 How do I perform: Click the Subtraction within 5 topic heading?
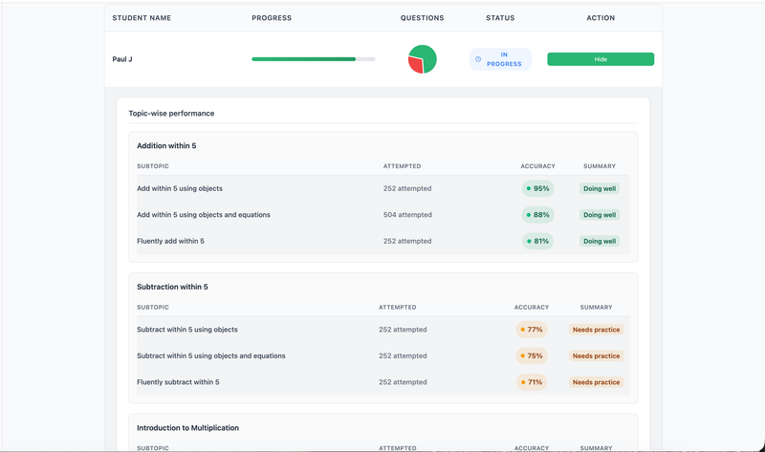pyautogui.click(x=172, y=287)
